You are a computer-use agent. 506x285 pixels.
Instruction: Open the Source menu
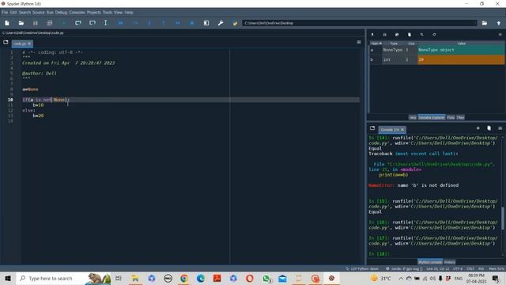[x=39, y=13]
